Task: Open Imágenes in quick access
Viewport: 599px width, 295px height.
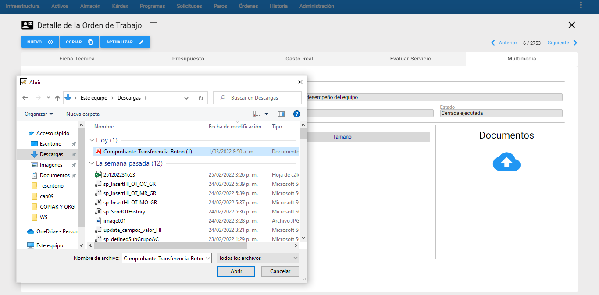Action: tap(51, 165)
